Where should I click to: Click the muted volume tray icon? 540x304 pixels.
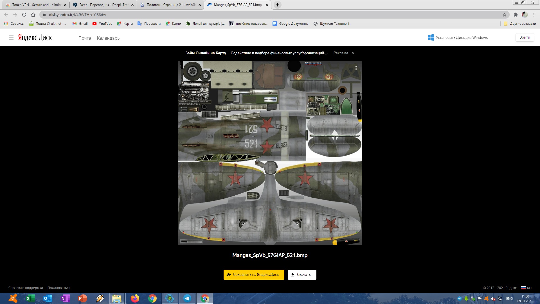pos(493,299)
